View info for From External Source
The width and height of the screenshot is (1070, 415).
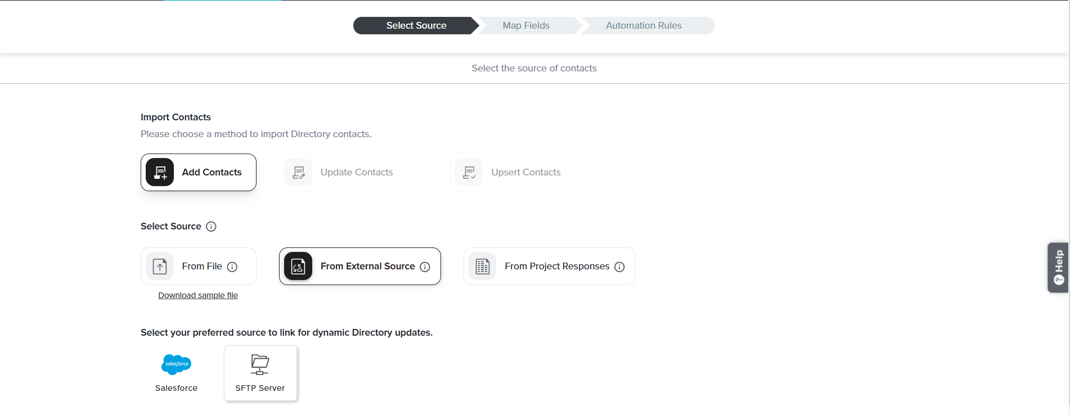(425, 267)
